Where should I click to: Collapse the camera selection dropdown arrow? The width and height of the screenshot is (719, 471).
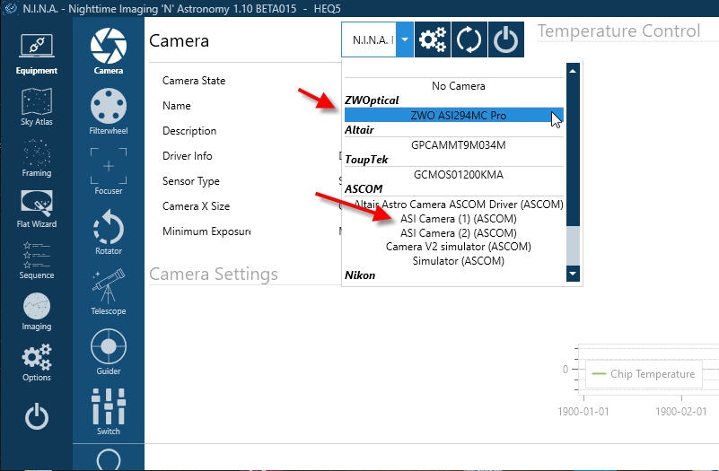405,40
